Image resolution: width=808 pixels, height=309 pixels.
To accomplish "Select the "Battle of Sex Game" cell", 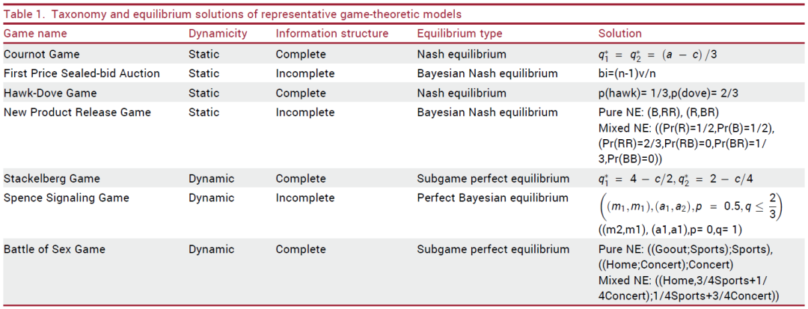I will coord(54,249).
